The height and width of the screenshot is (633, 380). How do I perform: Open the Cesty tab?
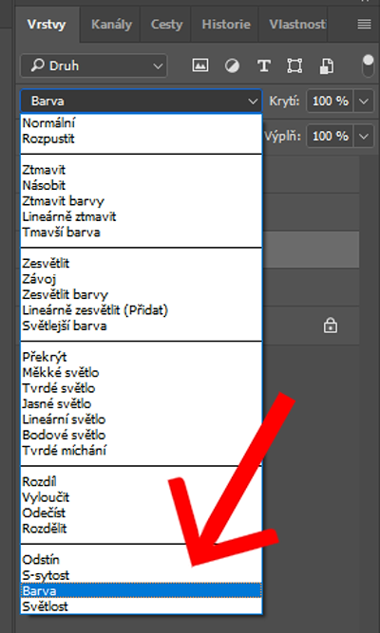(x=166, y=25)
